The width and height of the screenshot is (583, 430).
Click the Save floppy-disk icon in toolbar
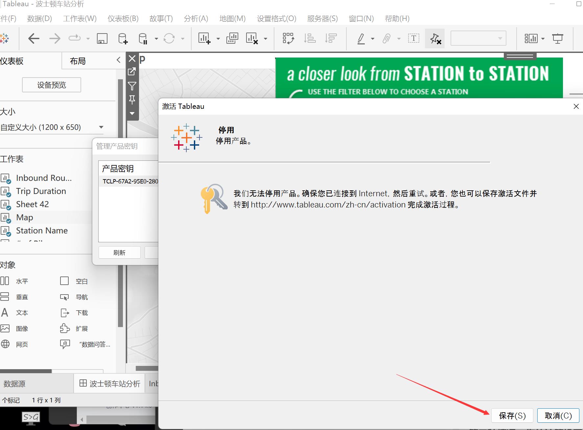(102, 38)
